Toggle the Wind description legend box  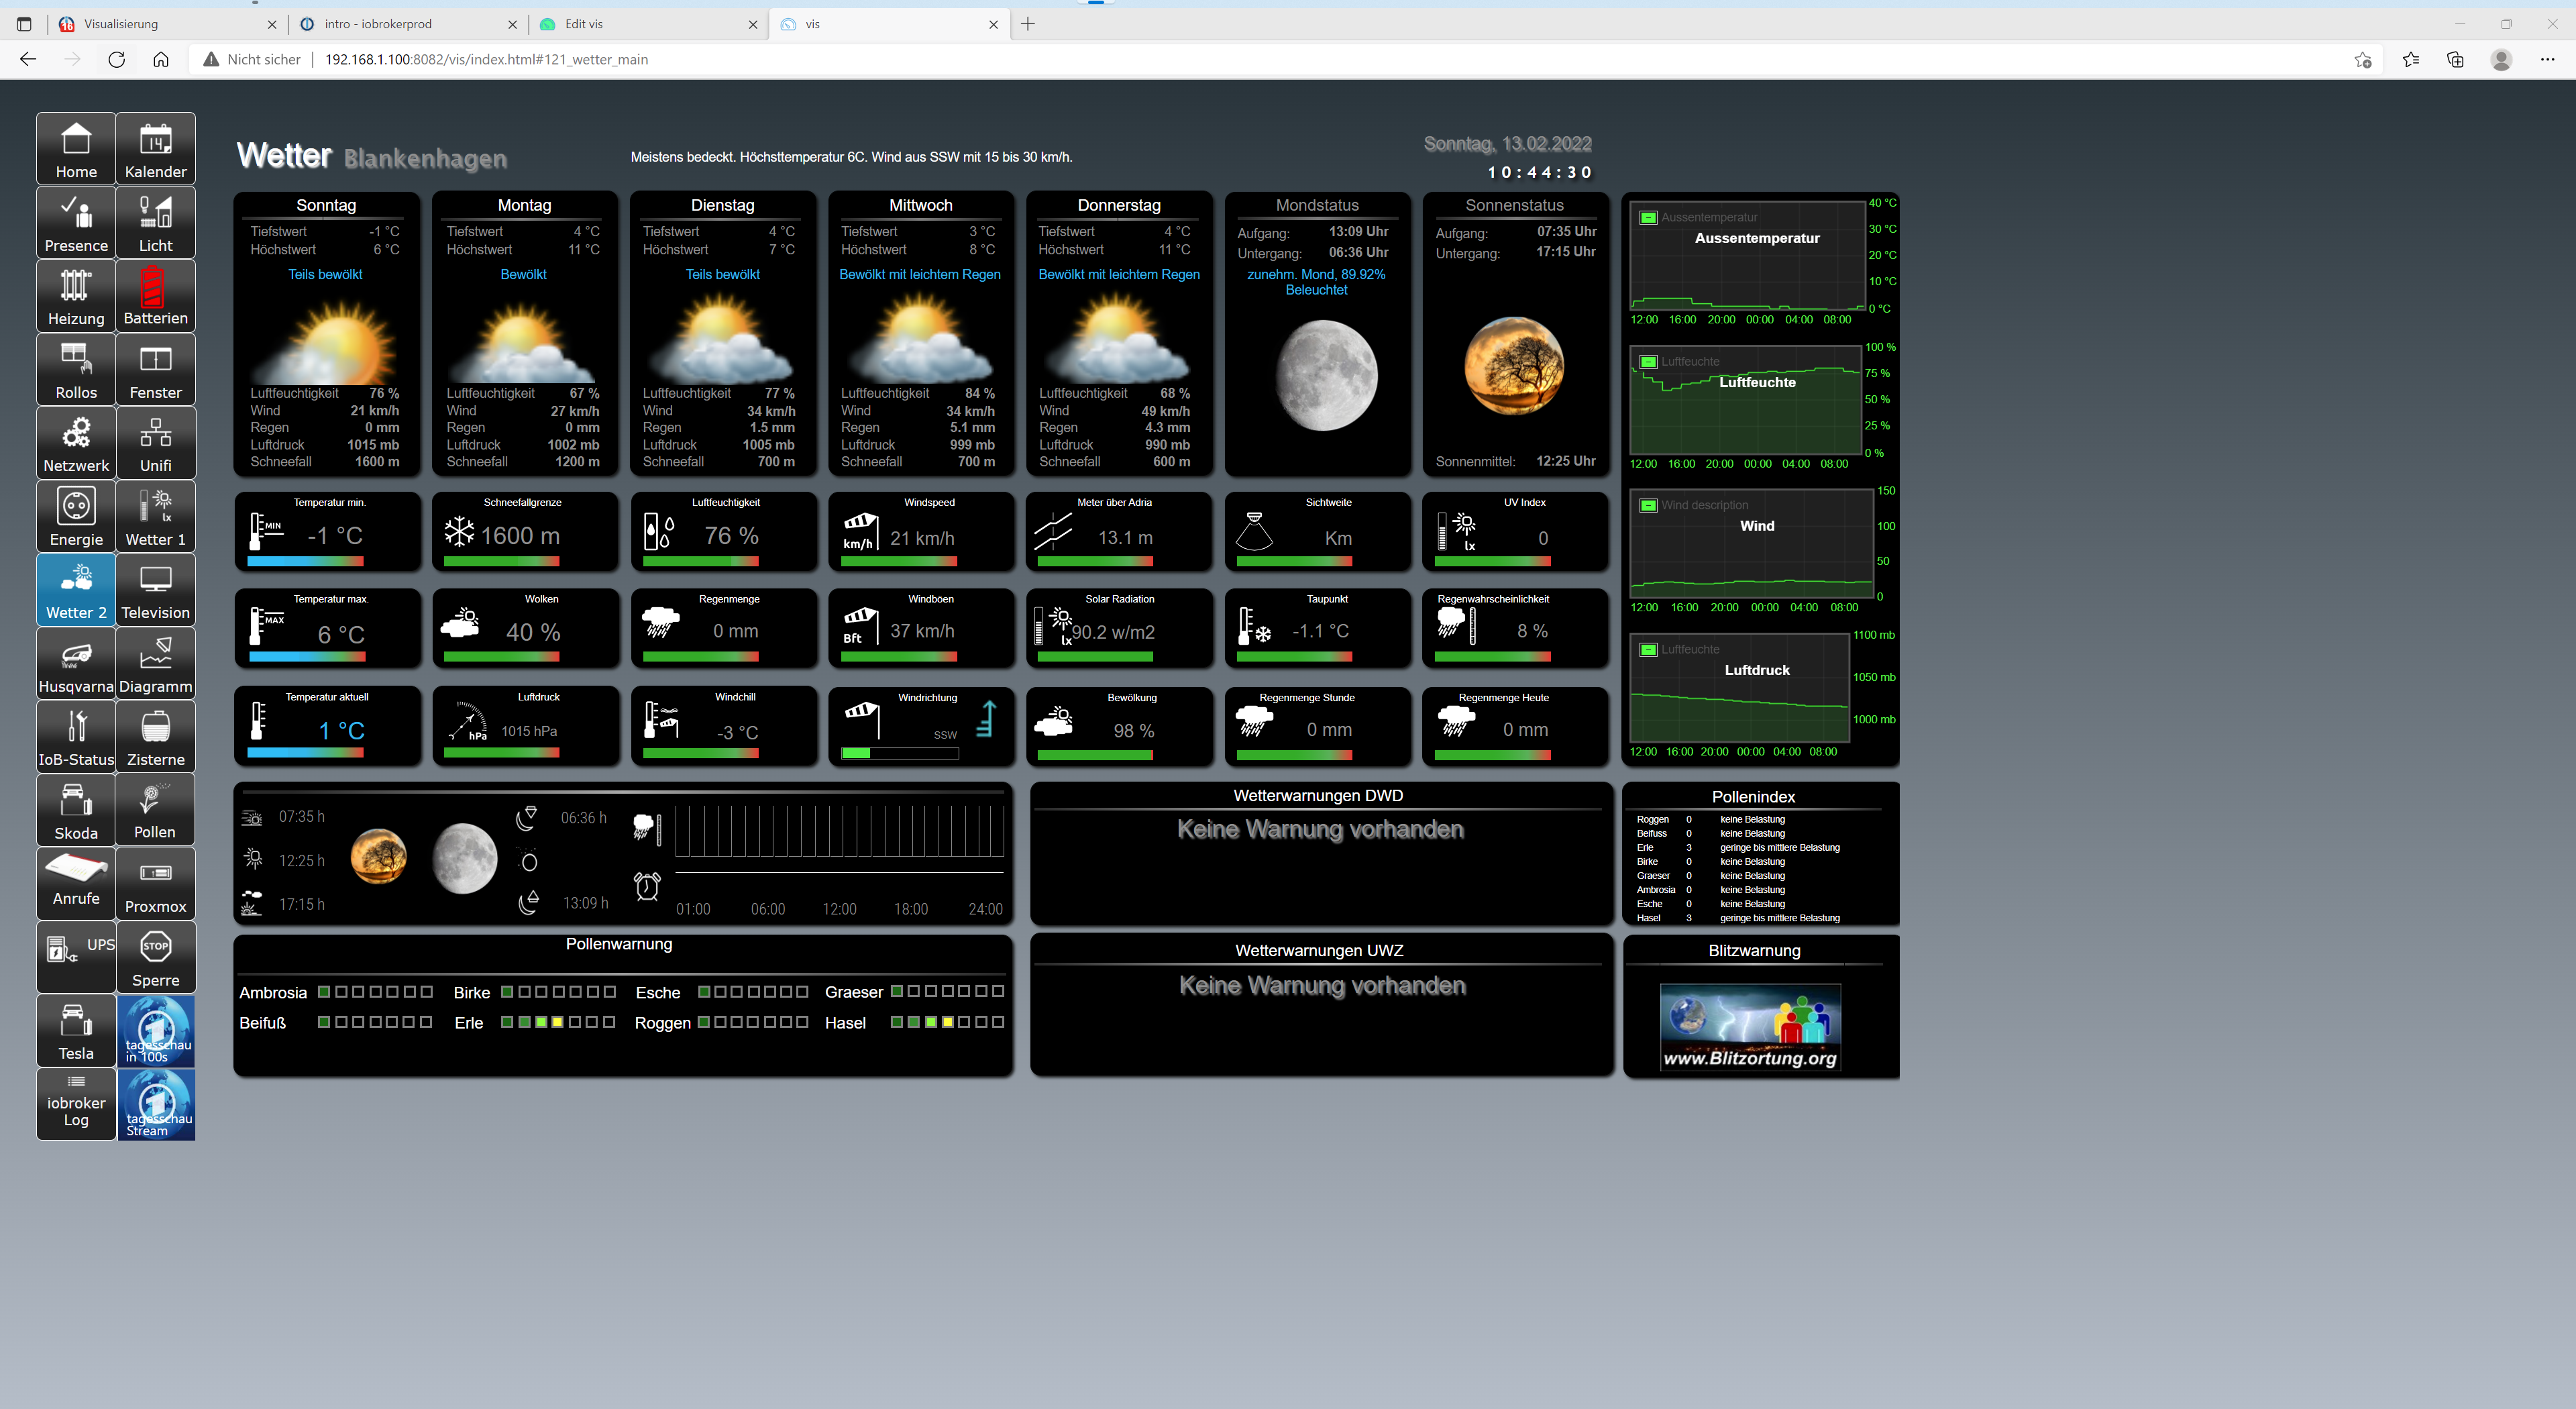(x=1648, y=505)
